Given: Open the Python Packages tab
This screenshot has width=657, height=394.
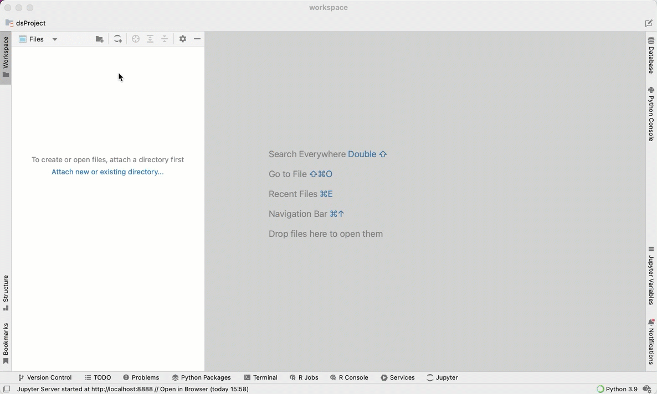Looking at the screenshot, I should [201, 377].
